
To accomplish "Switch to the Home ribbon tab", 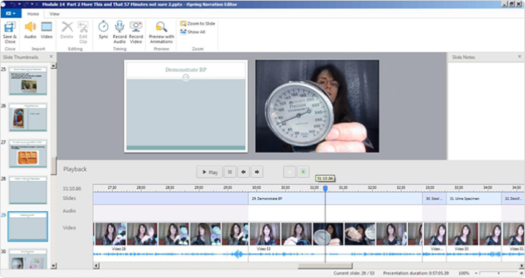I will 33,13.
